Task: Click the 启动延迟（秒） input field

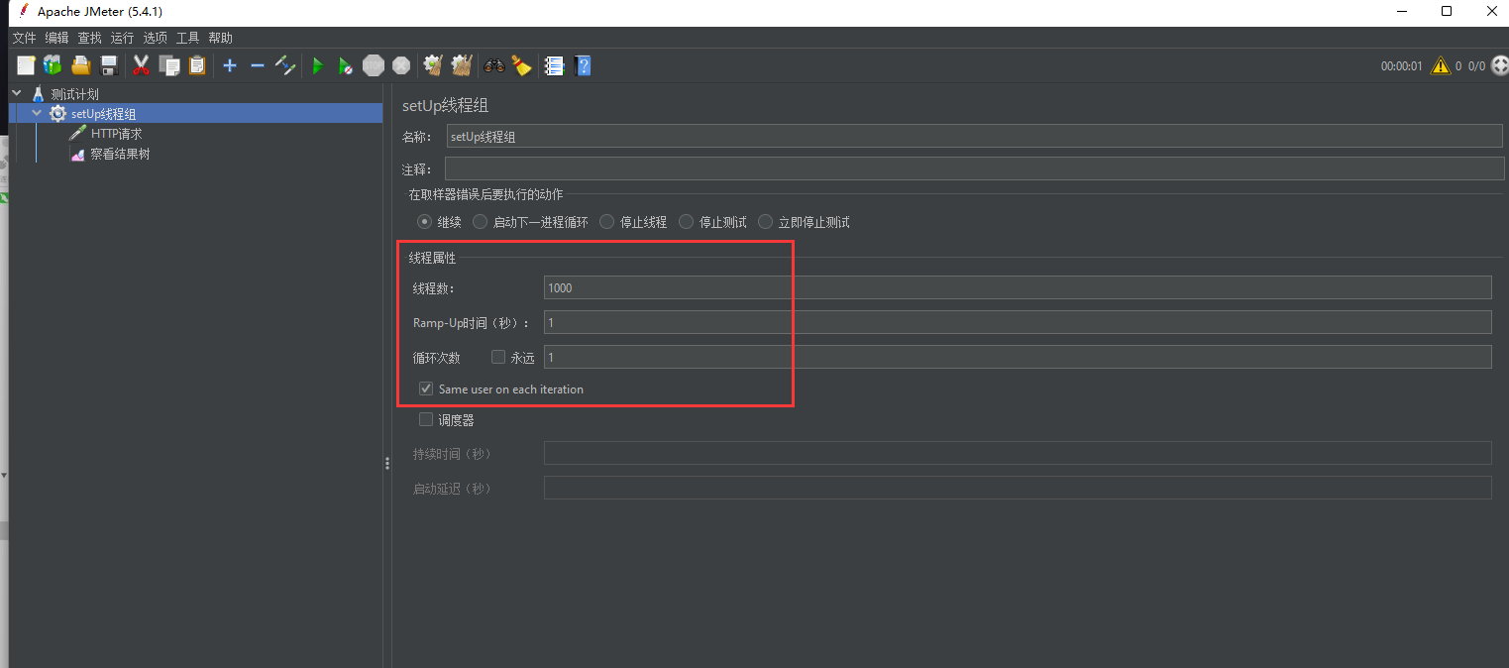Action: pyautogui.click(x=1018, y=488)
